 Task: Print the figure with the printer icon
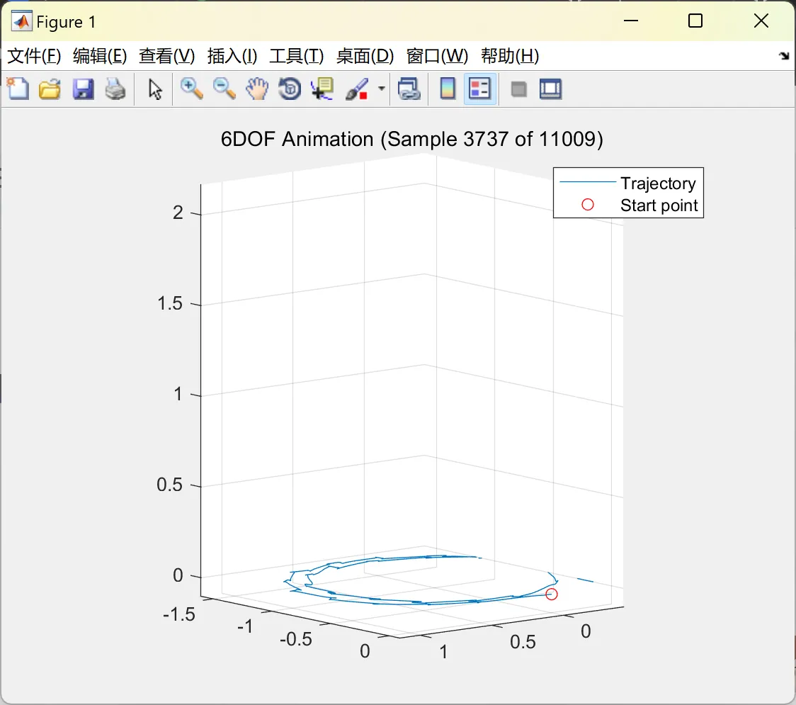point(115,89)
